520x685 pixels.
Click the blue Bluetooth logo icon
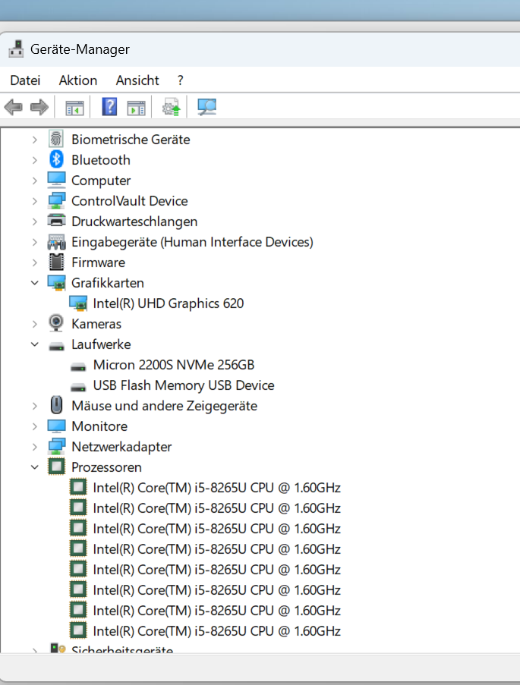(56, 159)
